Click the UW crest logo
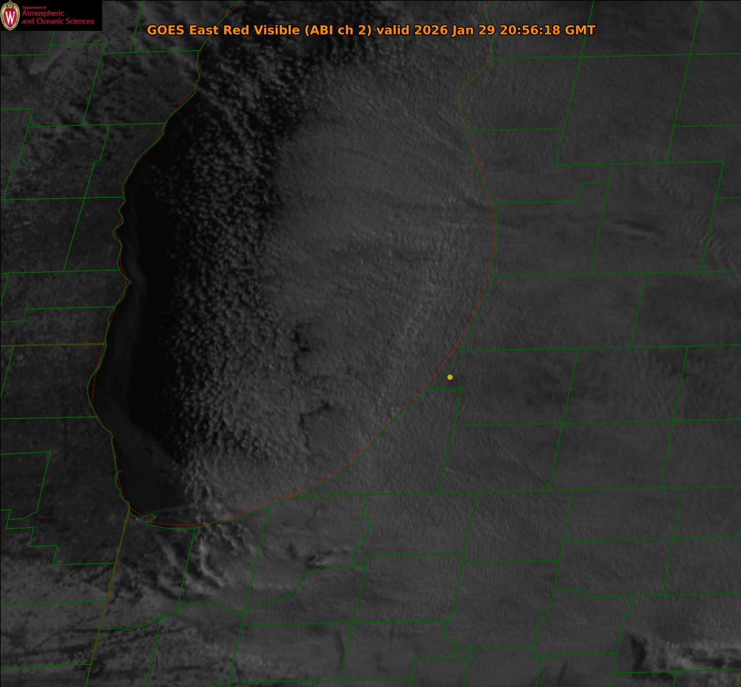This screenshot has height=687, width=741. pos(10,15)
